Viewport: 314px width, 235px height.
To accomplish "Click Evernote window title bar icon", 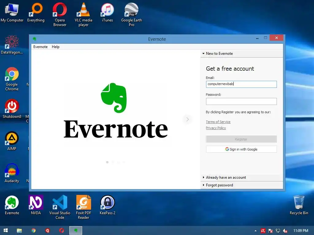I will pos(34,39).
